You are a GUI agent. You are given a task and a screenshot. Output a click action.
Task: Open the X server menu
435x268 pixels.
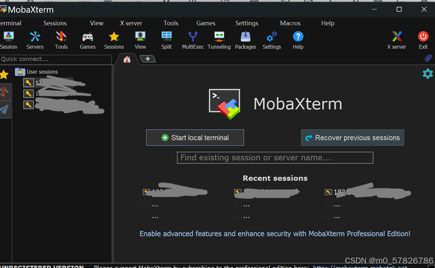point(131,23)
